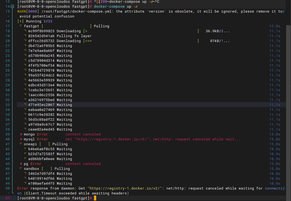Click layer '99a53f424dc2 Waiting'
Image resolution: width=291 pixels, height=201 pixels.
point(50,75)
